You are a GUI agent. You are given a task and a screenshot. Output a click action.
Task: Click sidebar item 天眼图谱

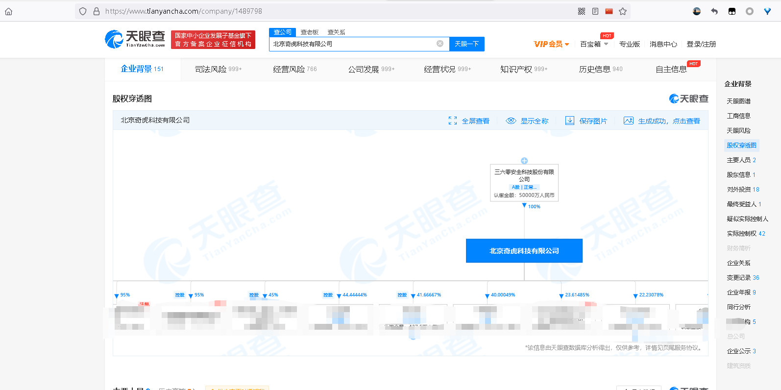click(x=738, y=101)
